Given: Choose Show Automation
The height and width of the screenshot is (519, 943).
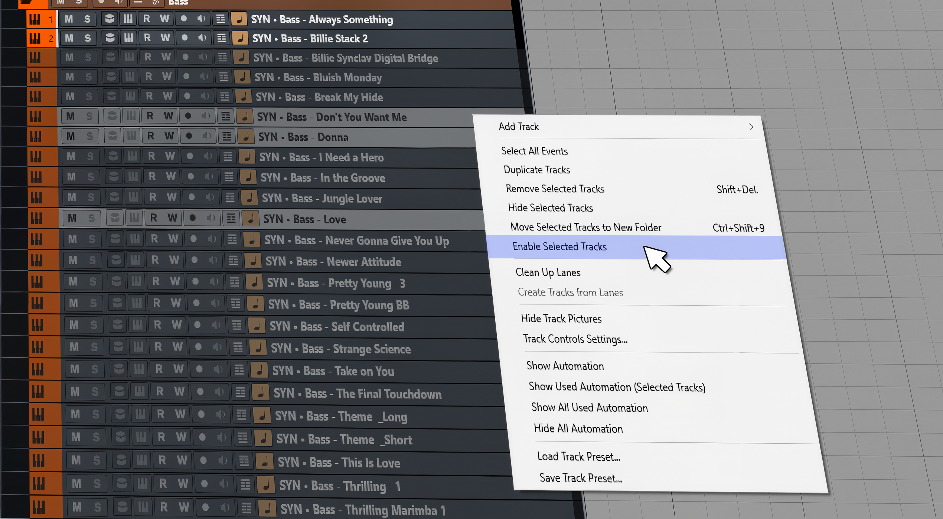Looking at the screenshot, I should [565, 366].
